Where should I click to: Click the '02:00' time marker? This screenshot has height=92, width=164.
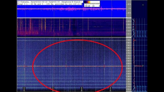pos(110,89)
